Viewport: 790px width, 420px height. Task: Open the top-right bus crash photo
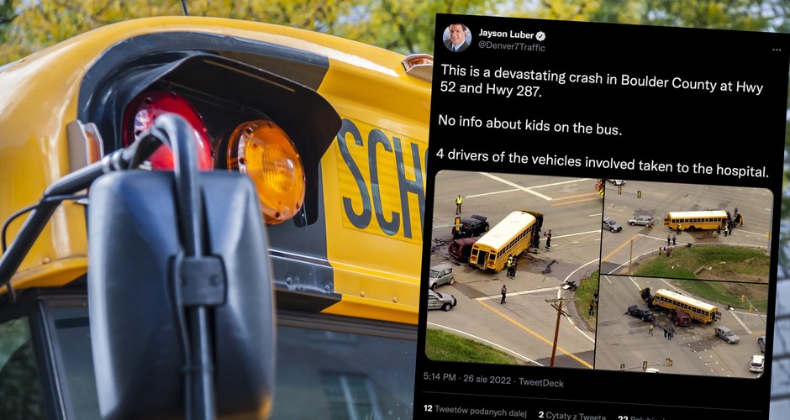click(x=687, y=228)
